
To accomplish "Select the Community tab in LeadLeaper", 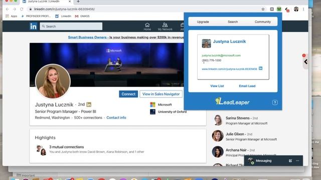I will coord(263,22).
